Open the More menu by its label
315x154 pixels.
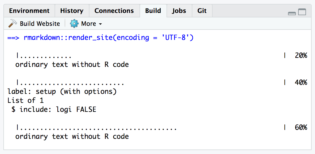88,24
